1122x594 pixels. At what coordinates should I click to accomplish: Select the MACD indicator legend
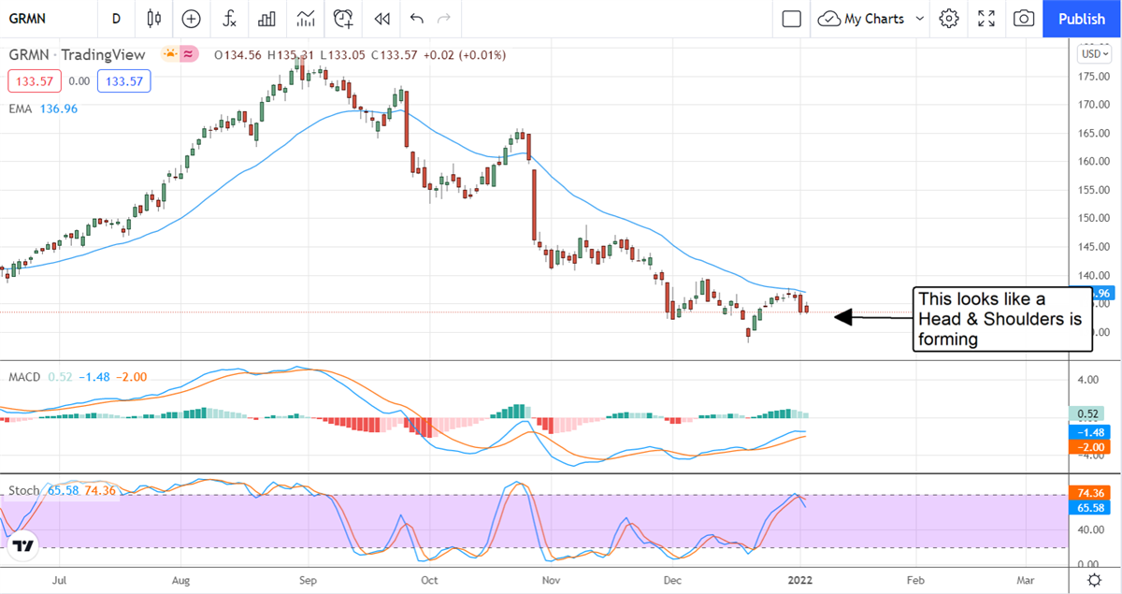78,377
